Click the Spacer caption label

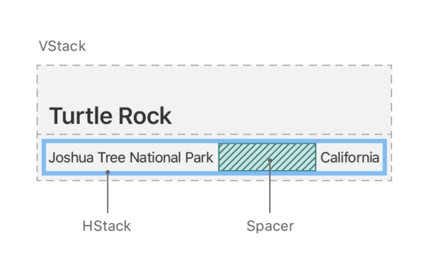click(270, 226)
